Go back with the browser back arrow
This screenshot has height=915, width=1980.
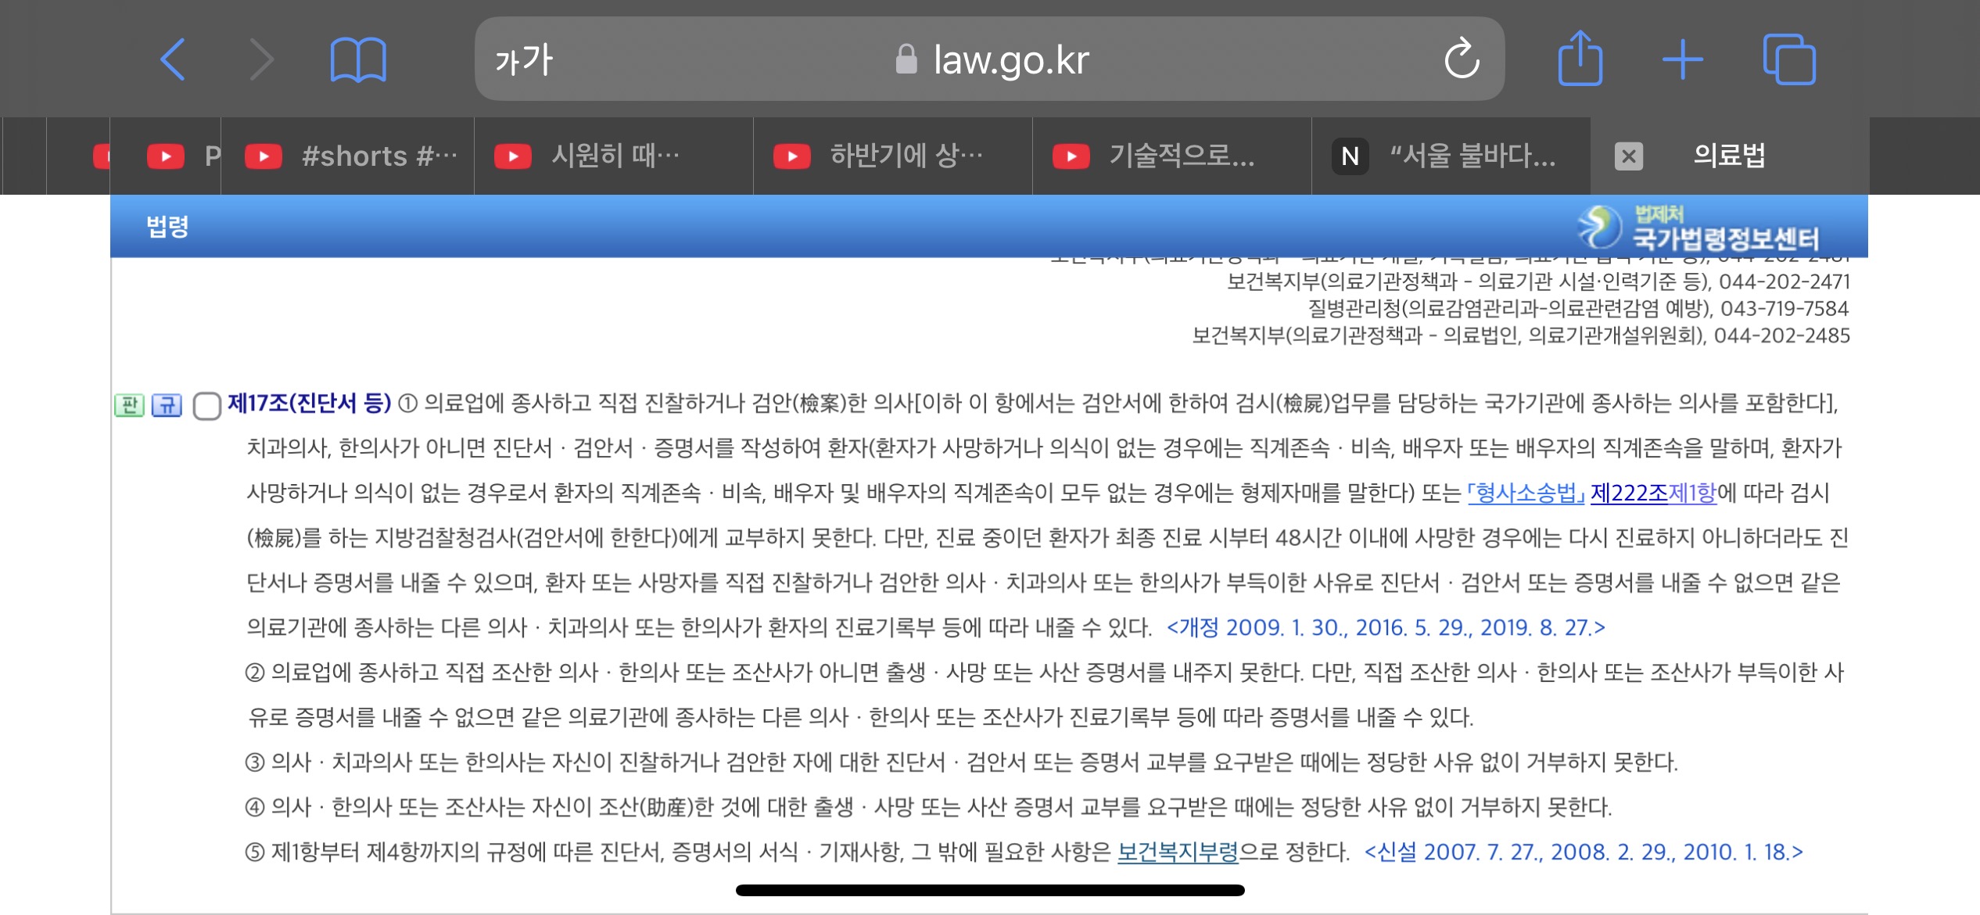173,59
